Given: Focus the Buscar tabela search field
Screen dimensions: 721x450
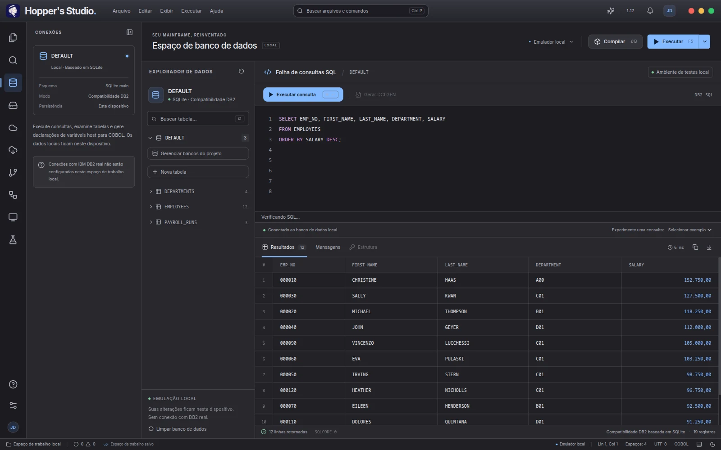Looking at the screenshot, I should point(198,119).
